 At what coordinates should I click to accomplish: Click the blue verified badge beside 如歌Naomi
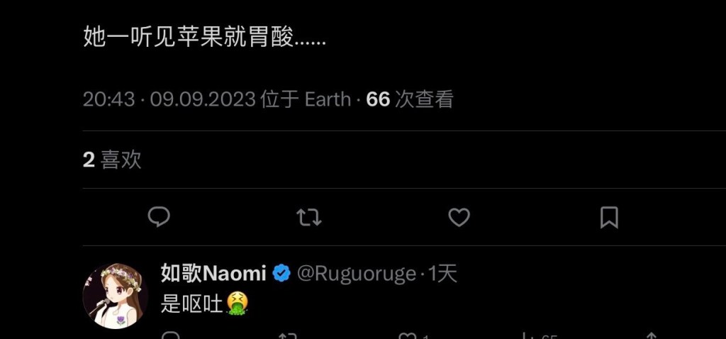click(281, 274)
